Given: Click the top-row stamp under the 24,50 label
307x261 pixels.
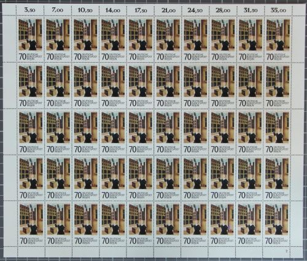Looking at the screenshot, I should tap(195, 39).
